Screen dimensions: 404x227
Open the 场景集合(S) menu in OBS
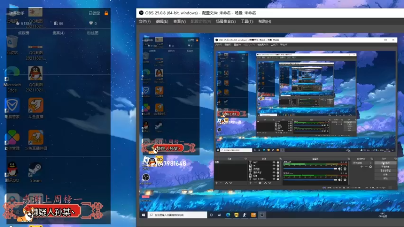pos(226,21)
